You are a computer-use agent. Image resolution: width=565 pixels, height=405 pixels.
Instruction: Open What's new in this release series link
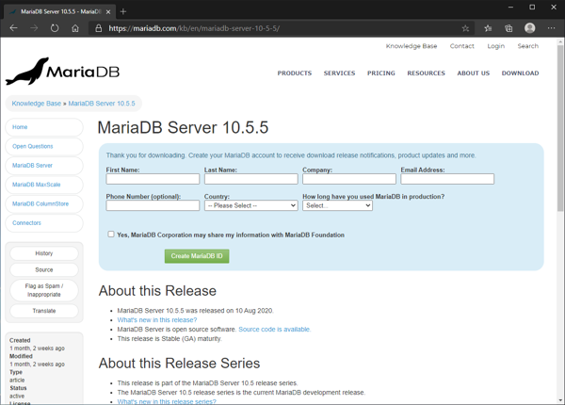(x=167, y=401)
